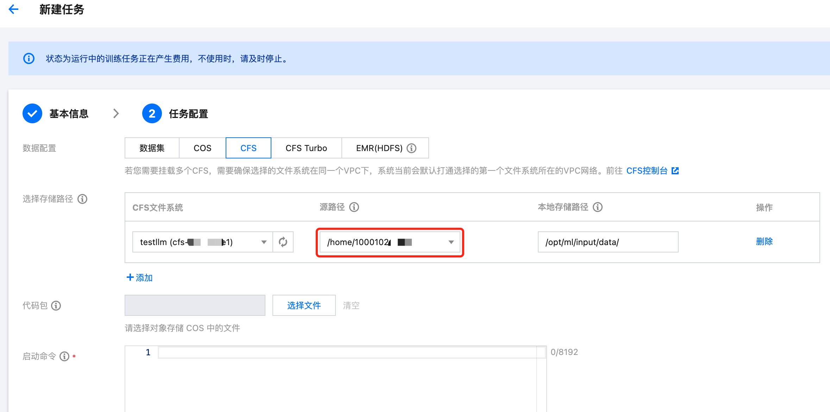Select the COS data config tab
Viewport: 830px width, 412px height.
tap(202, 148)
